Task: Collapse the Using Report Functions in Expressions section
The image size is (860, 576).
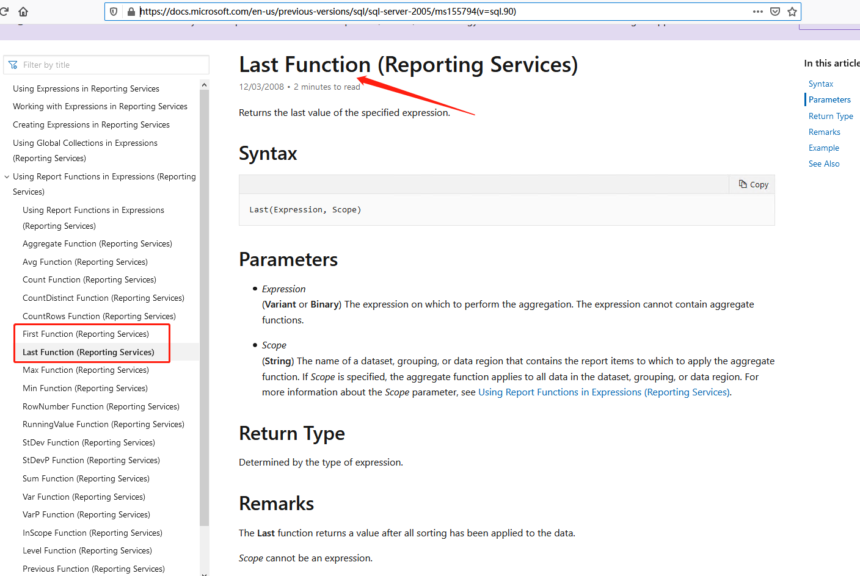Action: (6, 176)
